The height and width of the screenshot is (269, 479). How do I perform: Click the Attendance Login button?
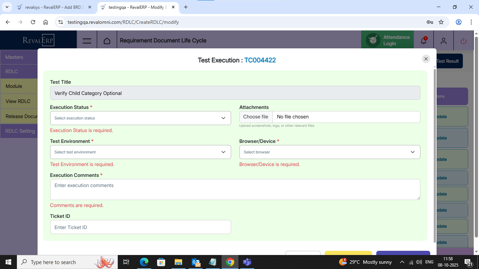point(387,41)
